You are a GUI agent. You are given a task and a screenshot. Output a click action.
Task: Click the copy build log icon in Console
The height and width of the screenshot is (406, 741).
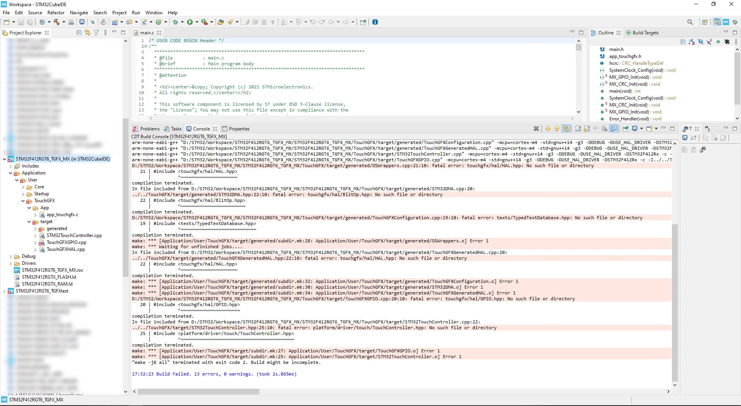(578, 129)
